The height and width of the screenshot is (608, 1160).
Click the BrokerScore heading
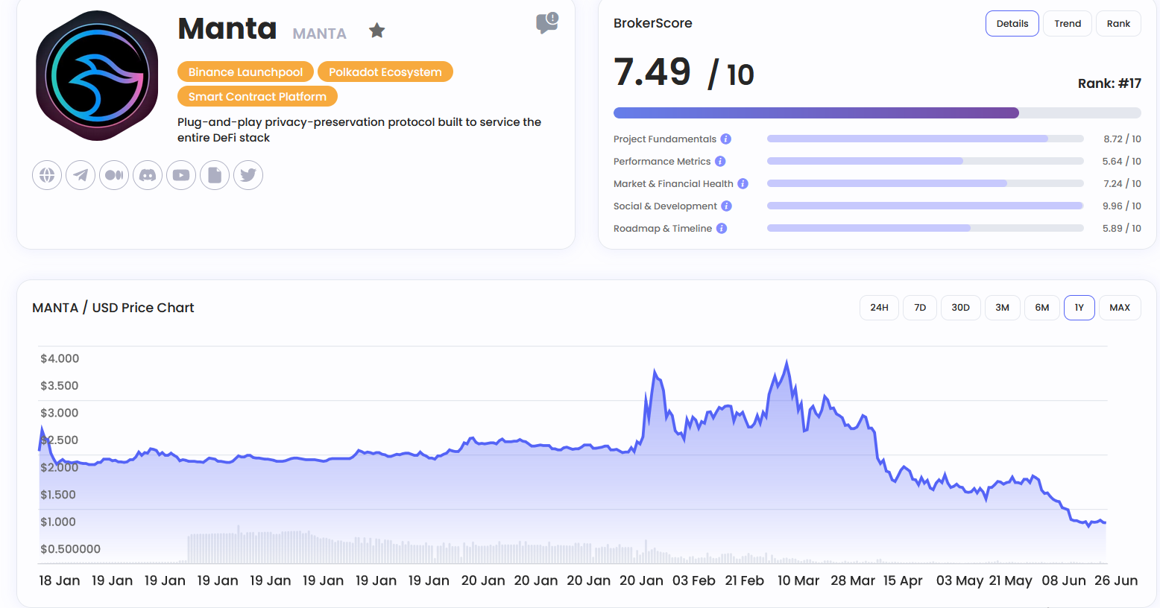[653, 23]
